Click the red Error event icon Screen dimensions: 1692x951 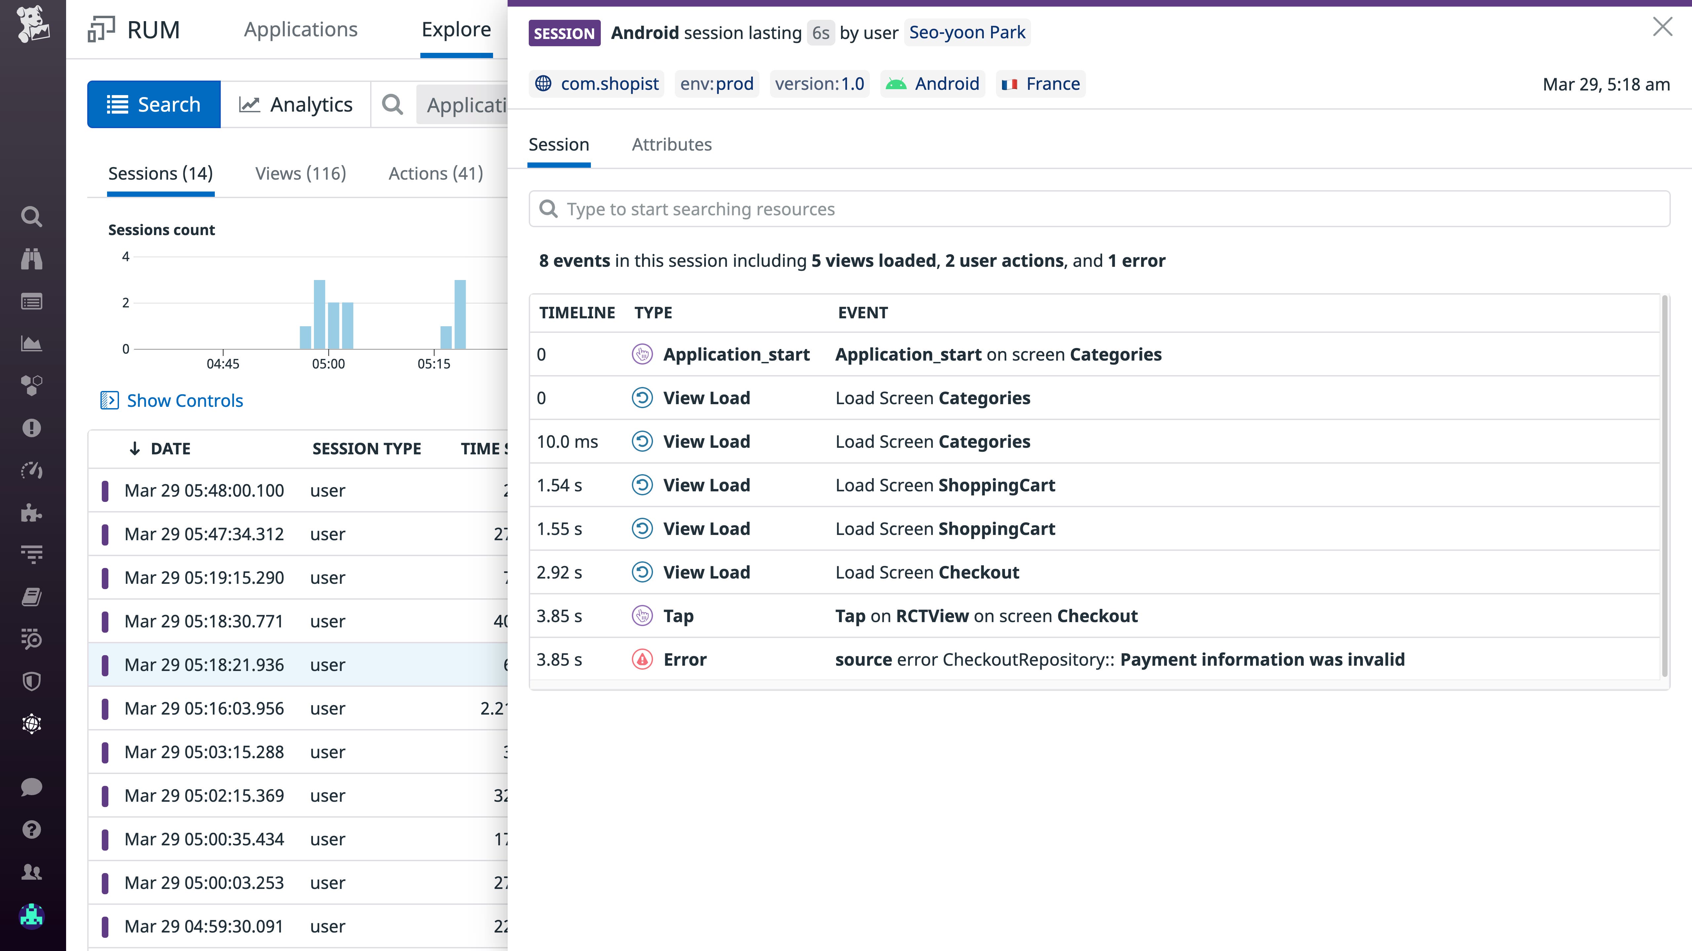[642, 659]
